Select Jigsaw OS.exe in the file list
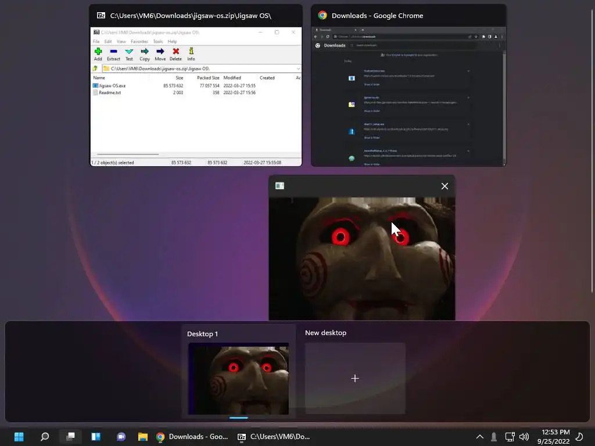Image resolution: width=595 pixels, height=446 pixels. coord(109,86)
